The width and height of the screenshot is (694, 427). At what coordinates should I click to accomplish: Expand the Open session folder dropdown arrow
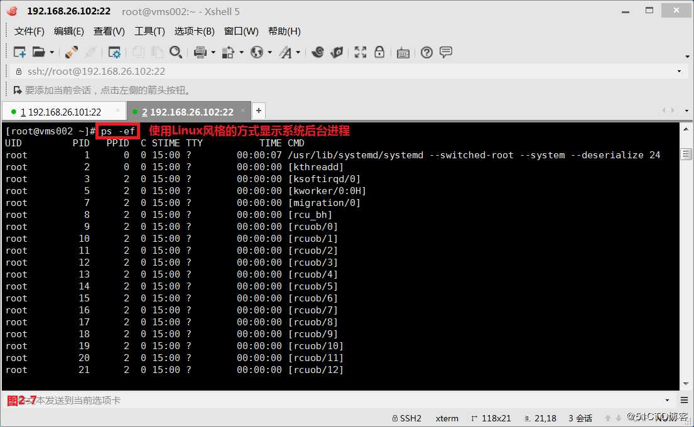[52, 52]
